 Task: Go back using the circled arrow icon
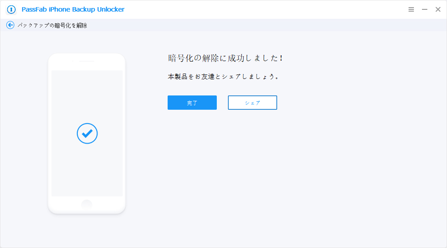click(10, 25)
